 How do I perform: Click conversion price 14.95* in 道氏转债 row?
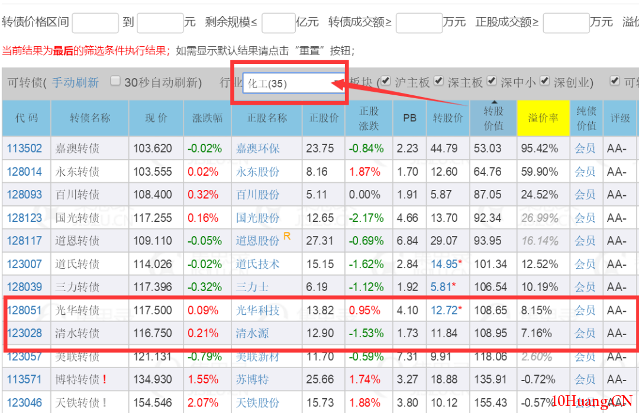[446, 264]
